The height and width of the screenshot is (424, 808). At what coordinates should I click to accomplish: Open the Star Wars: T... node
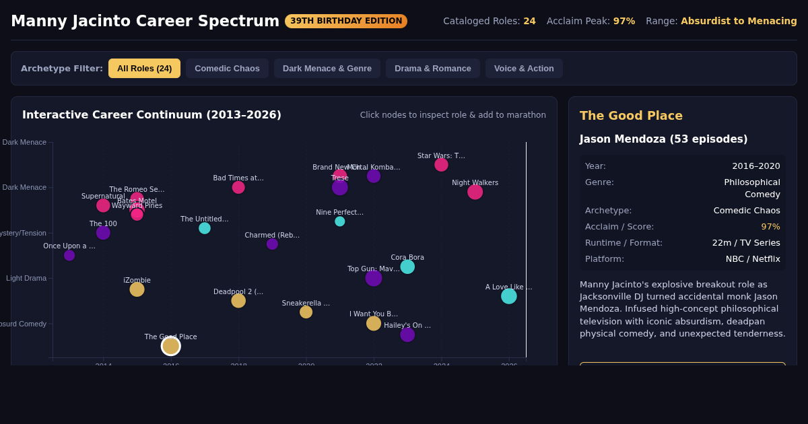click(441, 164)
